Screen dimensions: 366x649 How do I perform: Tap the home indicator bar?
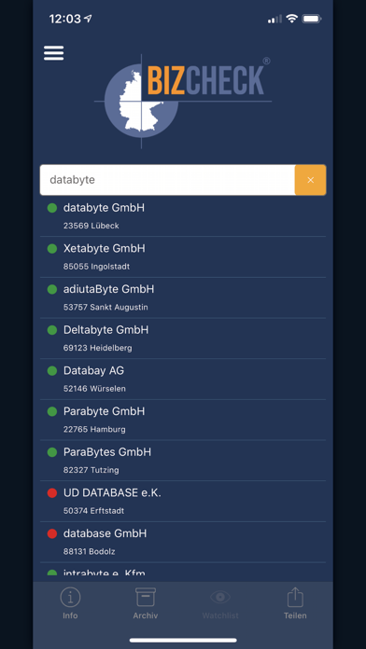[x=183, y=640]
